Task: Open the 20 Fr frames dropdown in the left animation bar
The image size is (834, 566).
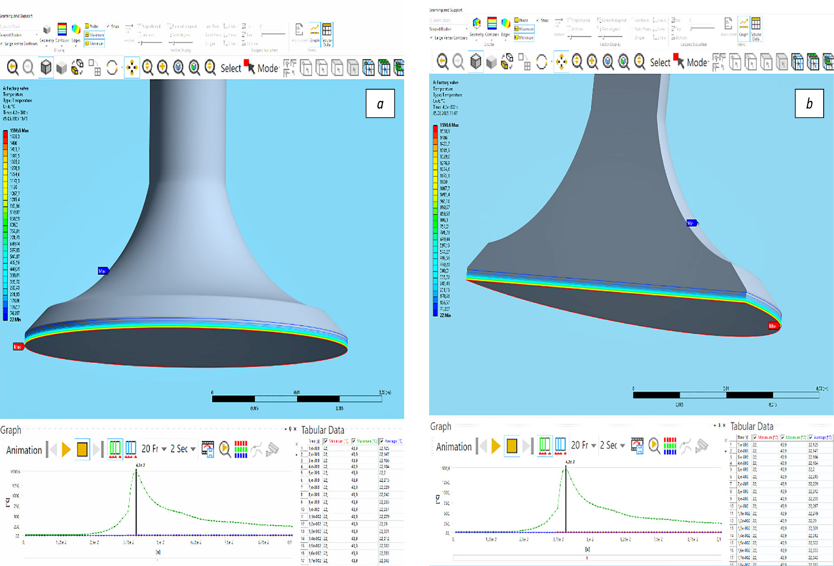Action: tap(164, 449)
